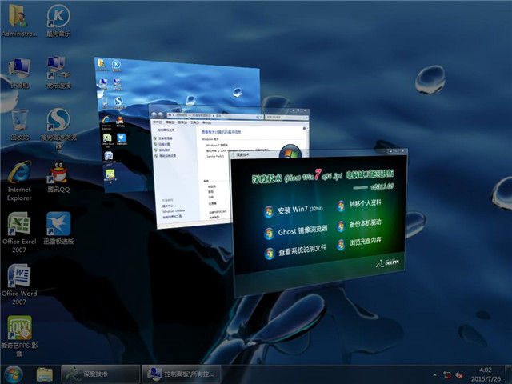Image resolution: width=512 pixels, height=384 pixels.
Task: Open the 宽带连接 shortcut
Action: click(58, 73)
